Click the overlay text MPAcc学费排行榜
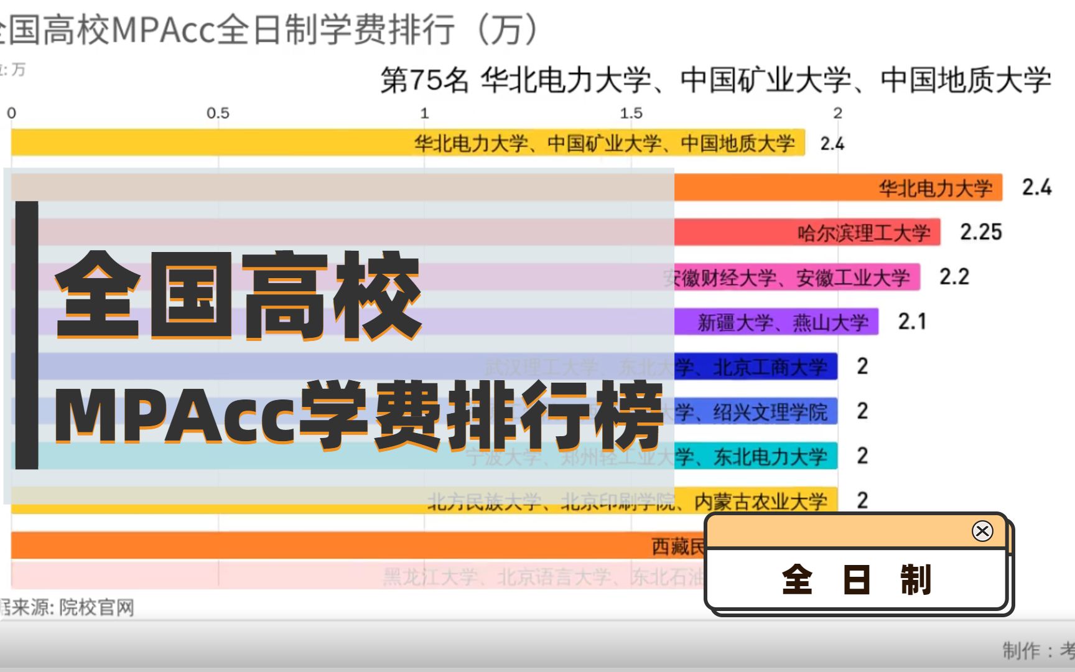The width and height of the screenshot is (1075, 672). pos(360,416)
